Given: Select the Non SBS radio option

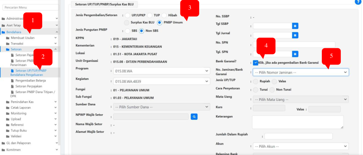Looking at the screenshot, I should point(141,30).
